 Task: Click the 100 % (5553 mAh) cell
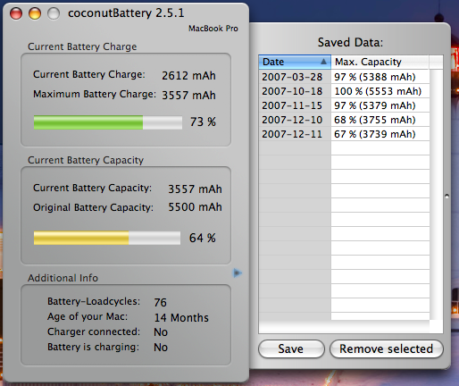coord(380,91)
